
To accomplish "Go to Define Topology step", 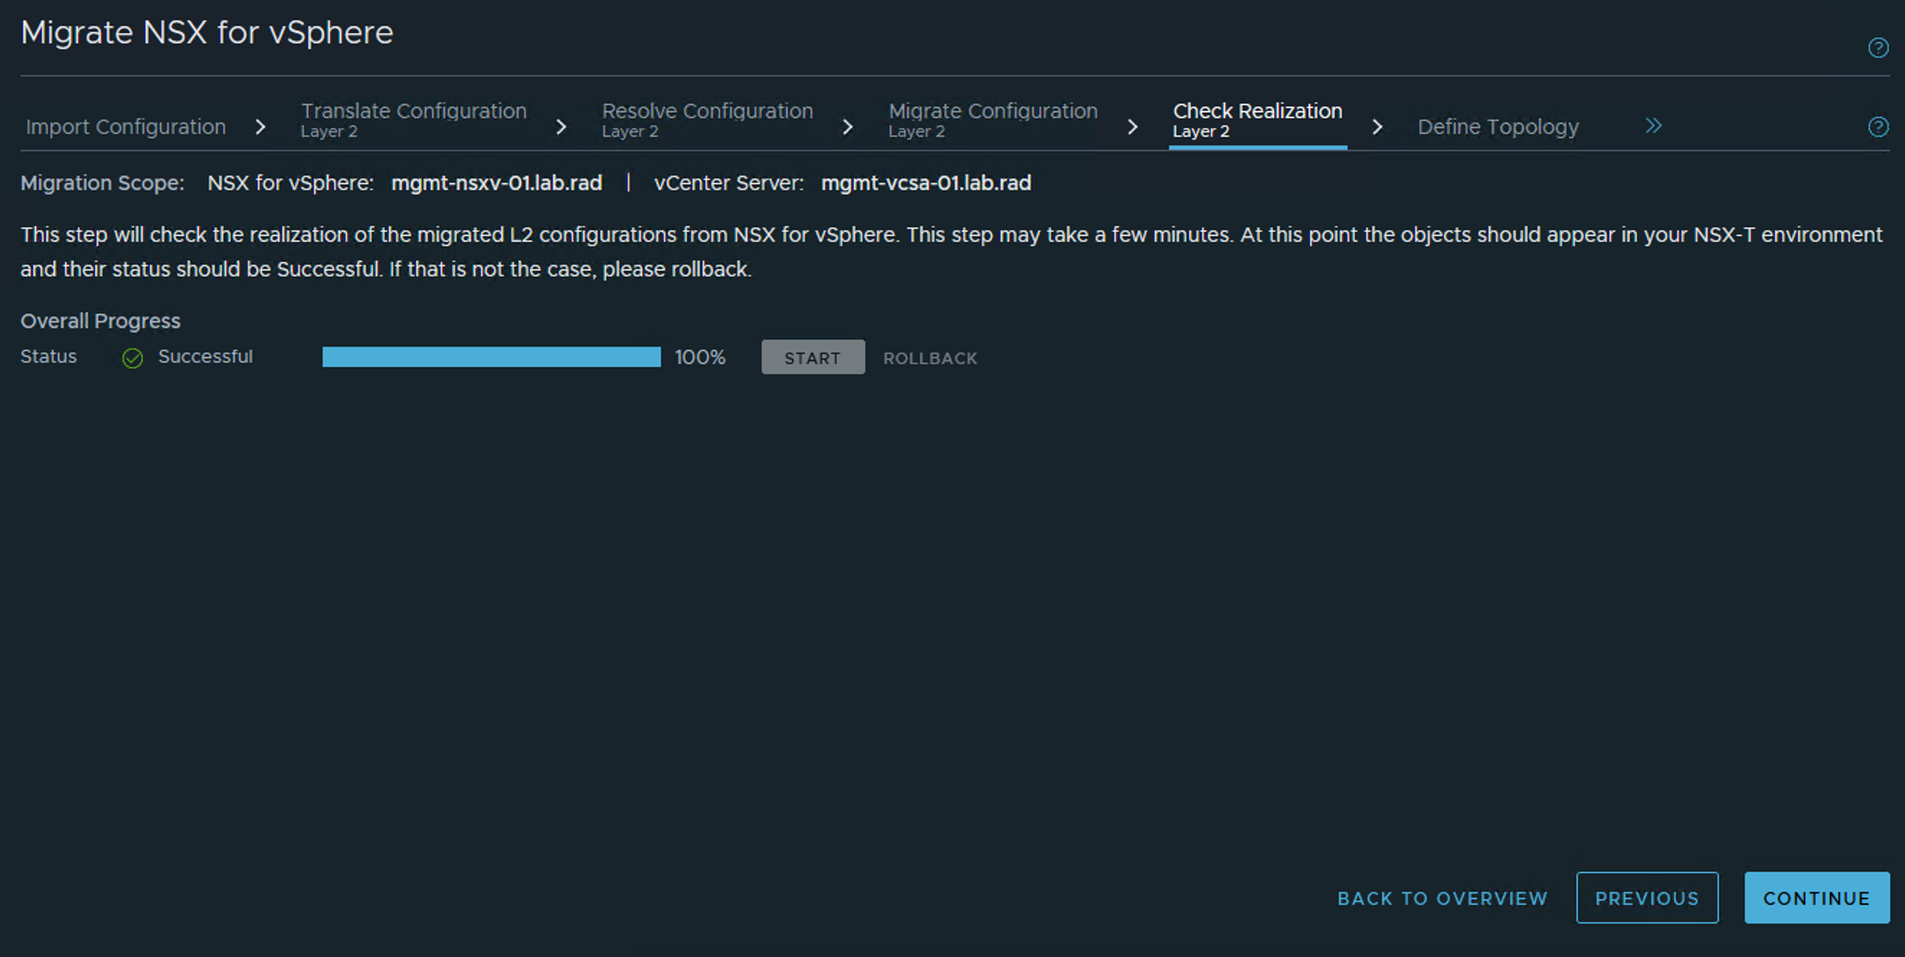I will (x=1498, y=127).
